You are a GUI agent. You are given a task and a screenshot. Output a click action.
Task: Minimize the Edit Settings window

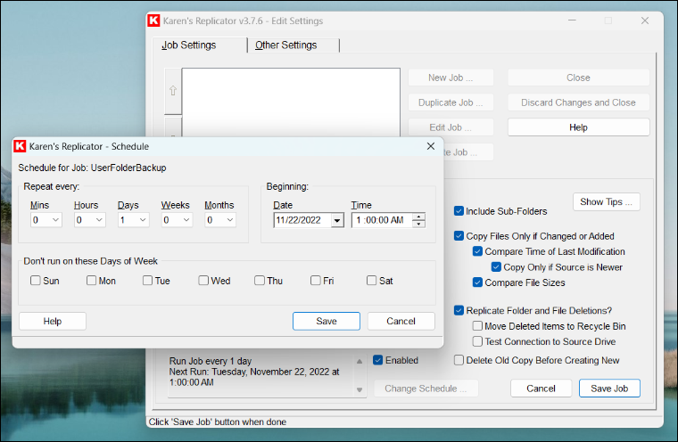[572, 20]
